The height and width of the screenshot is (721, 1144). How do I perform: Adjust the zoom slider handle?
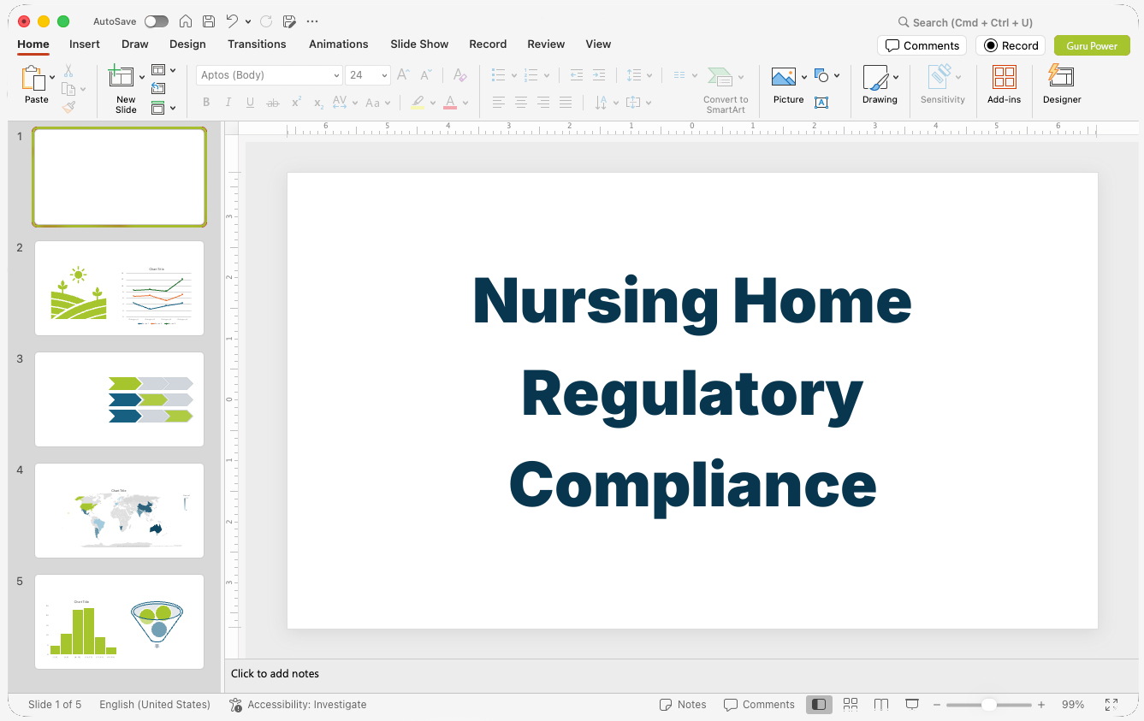click(x=989, y=705)
